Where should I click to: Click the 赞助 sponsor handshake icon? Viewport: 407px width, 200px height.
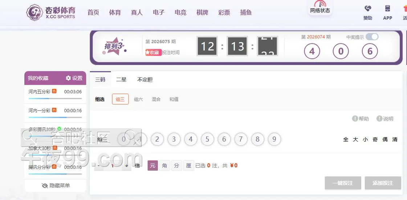(368, 8)
